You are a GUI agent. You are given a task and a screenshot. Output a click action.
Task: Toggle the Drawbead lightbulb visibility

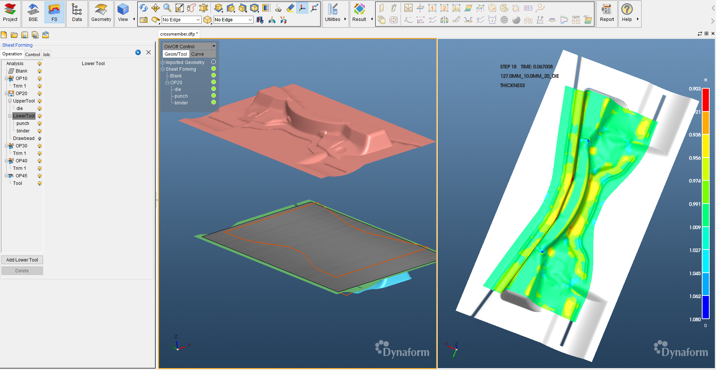point(40,138)
